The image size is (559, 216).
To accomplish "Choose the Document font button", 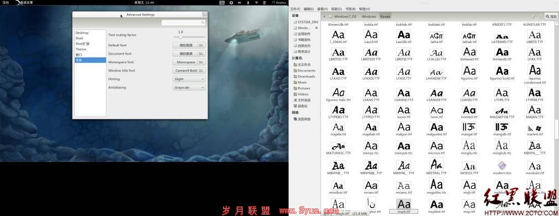I will (x=189, y=54).
